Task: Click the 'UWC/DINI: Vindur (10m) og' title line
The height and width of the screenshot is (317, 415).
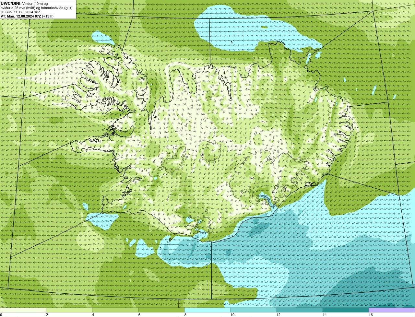Action: click(24, 4)
